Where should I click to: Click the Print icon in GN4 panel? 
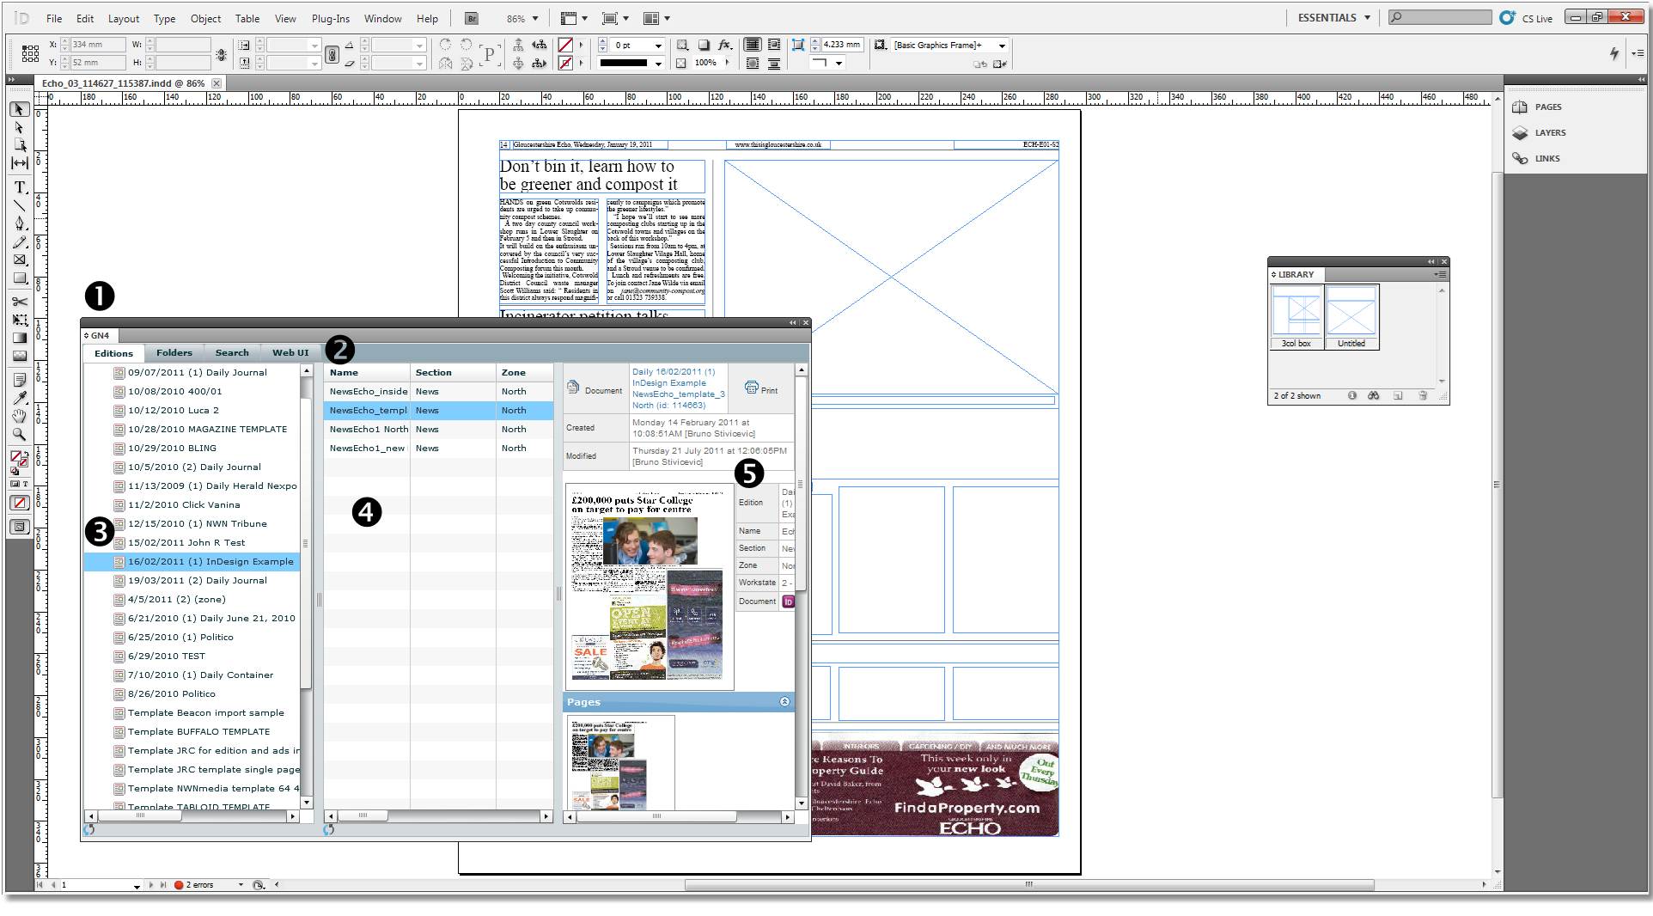(760, 388)
